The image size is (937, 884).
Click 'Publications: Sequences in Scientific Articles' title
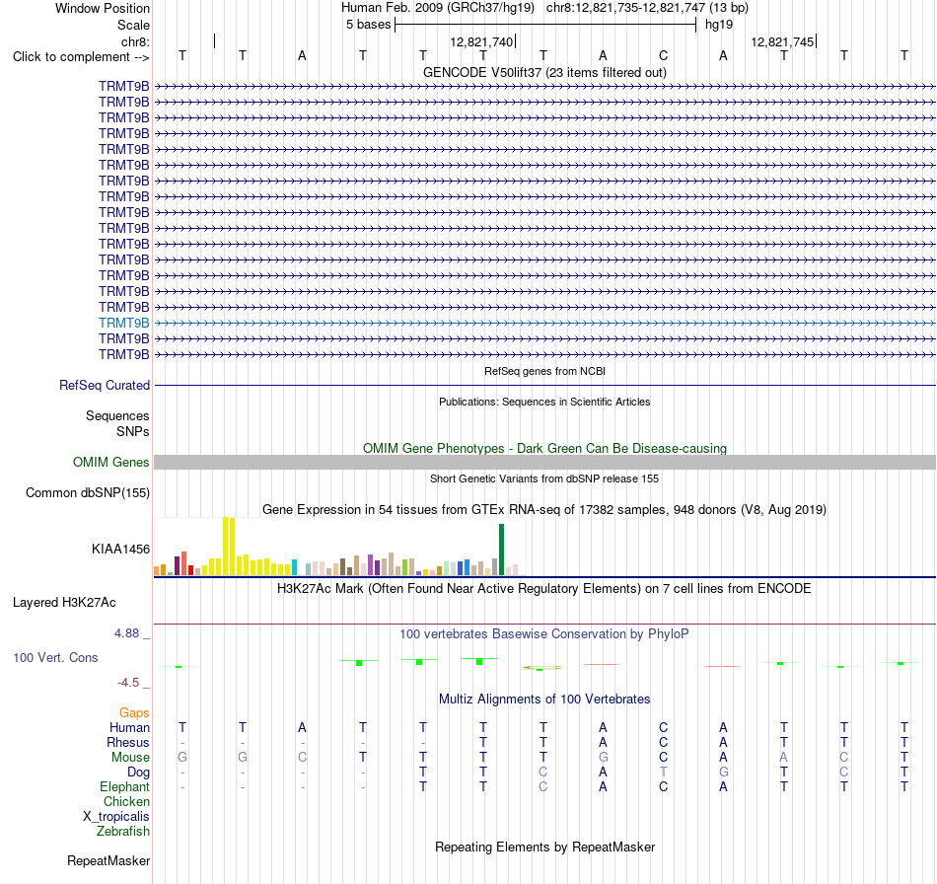tap(544, 402)
